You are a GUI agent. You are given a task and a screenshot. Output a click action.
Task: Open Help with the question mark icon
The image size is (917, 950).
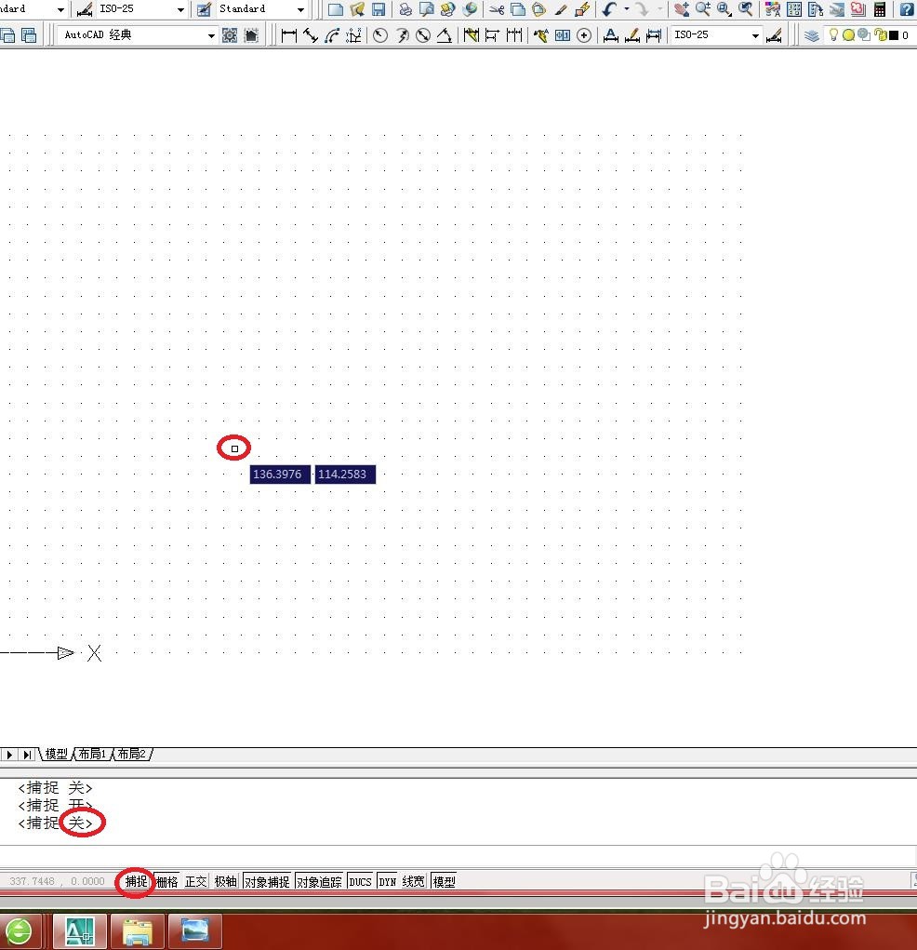pyautogui.click(x=907, y=9)
